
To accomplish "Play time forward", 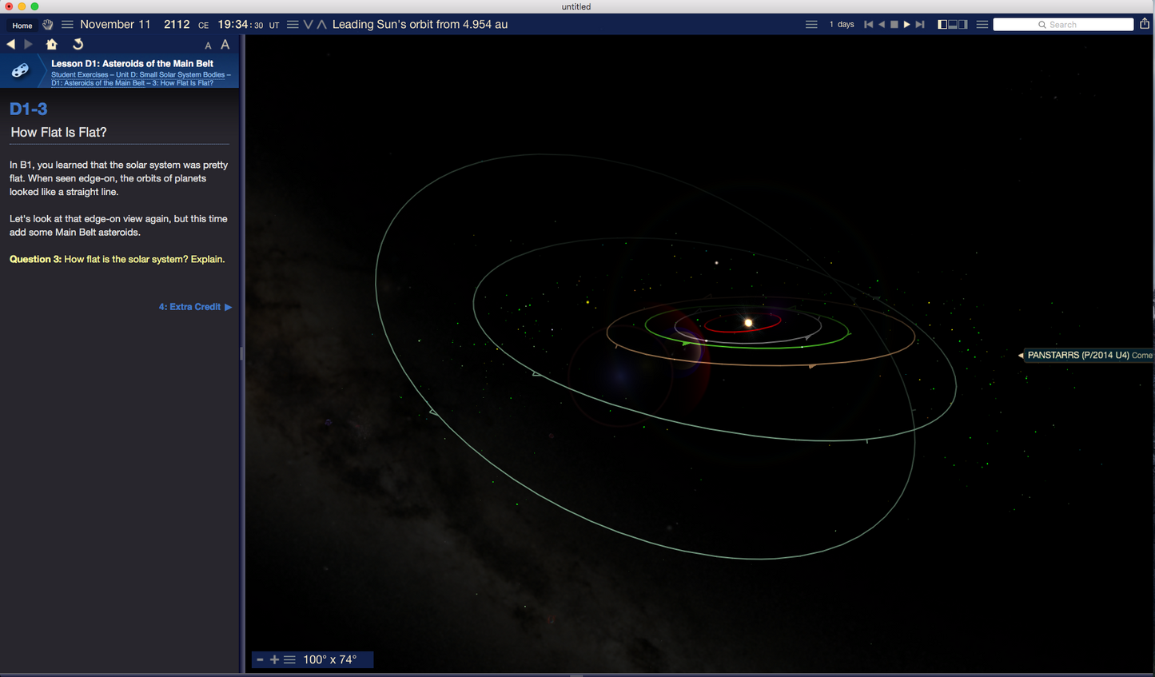I will 906,25.
